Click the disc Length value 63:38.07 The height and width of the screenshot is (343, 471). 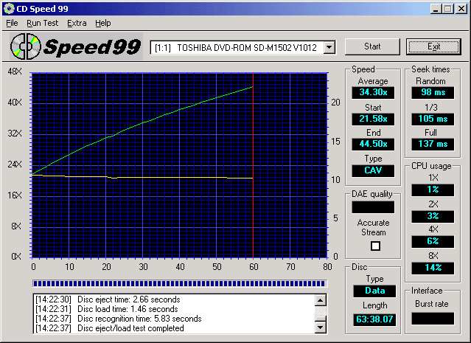pos(373,318)
